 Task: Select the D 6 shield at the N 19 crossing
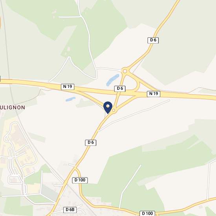120,89
